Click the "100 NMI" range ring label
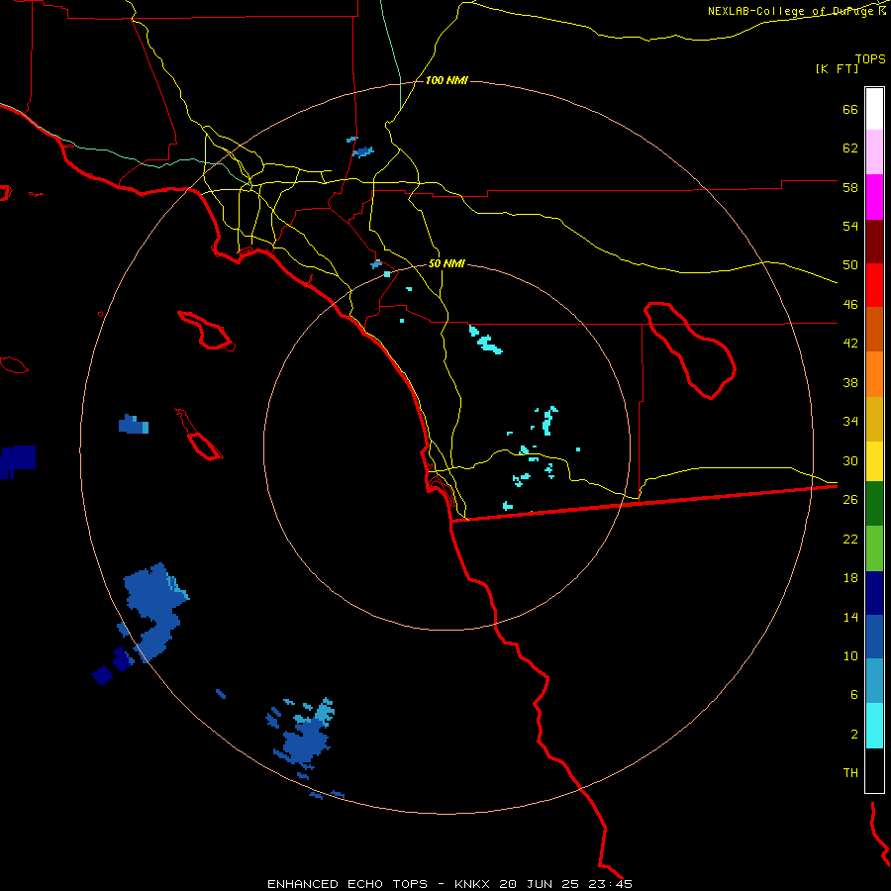 click(x=446, y=81)
